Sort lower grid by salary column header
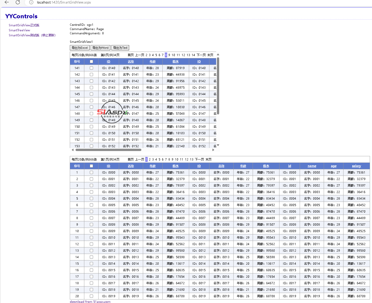Viewport: 372px width, 303px height. click(x=356, y=166)
